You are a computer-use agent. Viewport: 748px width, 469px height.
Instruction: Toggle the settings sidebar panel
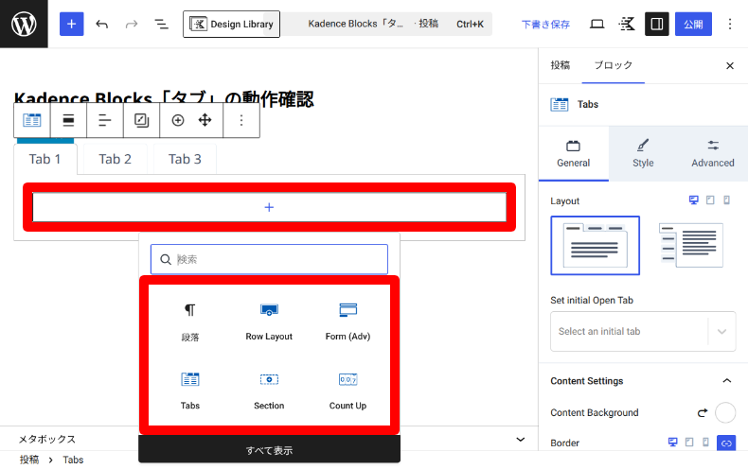coord(657,24)
